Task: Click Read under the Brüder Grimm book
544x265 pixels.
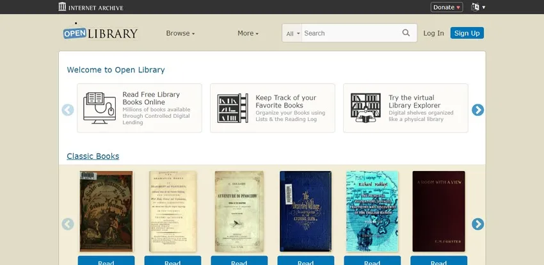Action: tap(106, 261)
